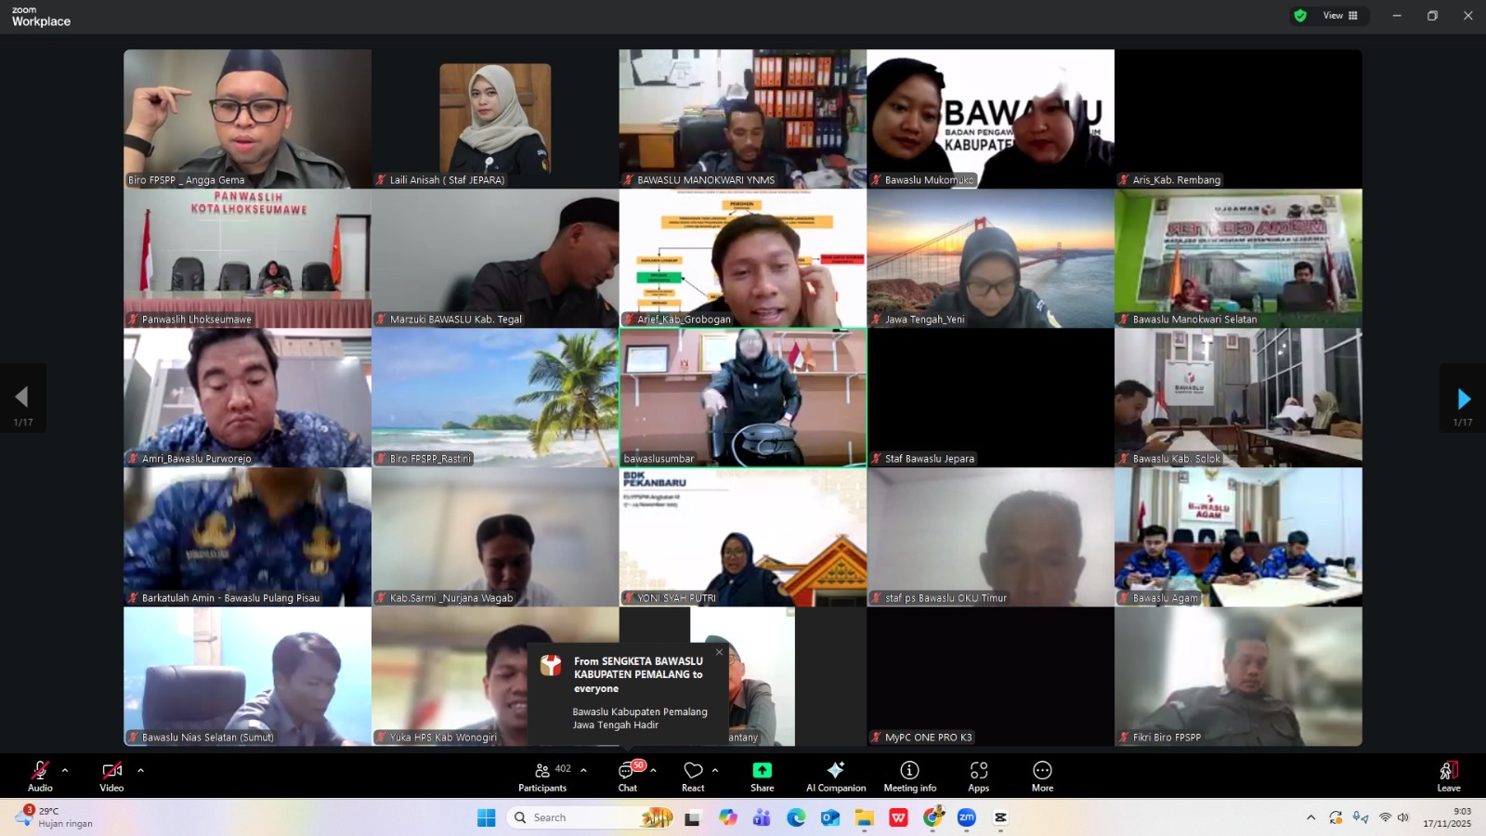Dismiss the SENGKETA PEMALANG chat notification
1486x836 pixels.
click(x=720, y=652)
